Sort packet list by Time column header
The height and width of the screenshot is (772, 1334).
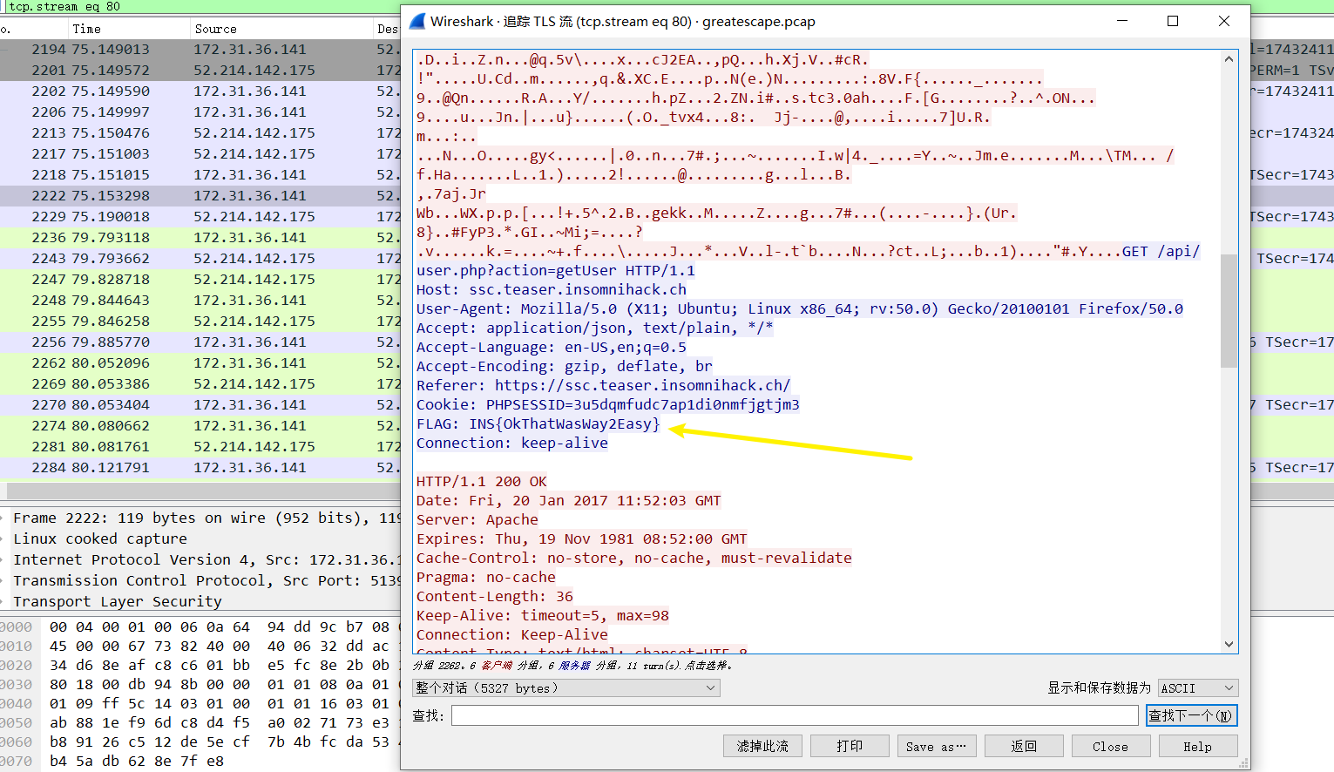[128, 29]
